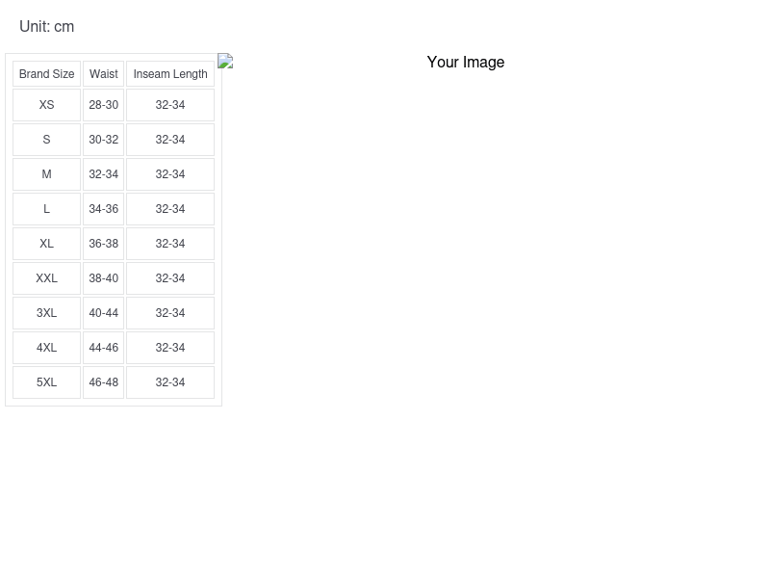Click the Waist column header
The width and height of the screenshot is (770, 578).
point(103,74)
